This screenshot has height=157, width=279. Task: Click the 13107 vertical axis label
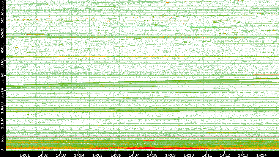click(3, 123)
